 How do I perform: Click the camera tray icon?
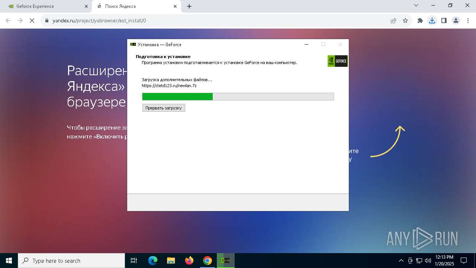410,261
